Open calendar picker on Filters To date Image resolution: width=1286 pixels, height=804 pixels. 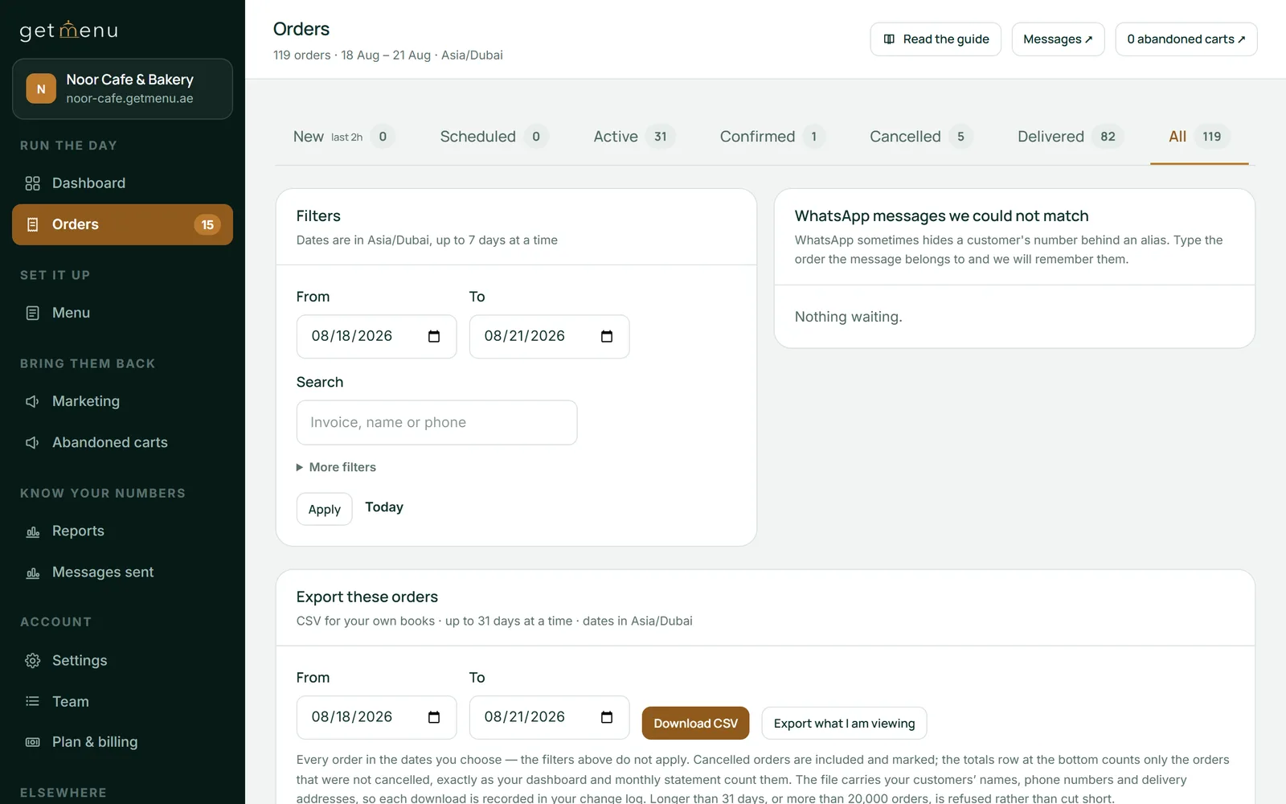tap(607, 336)
